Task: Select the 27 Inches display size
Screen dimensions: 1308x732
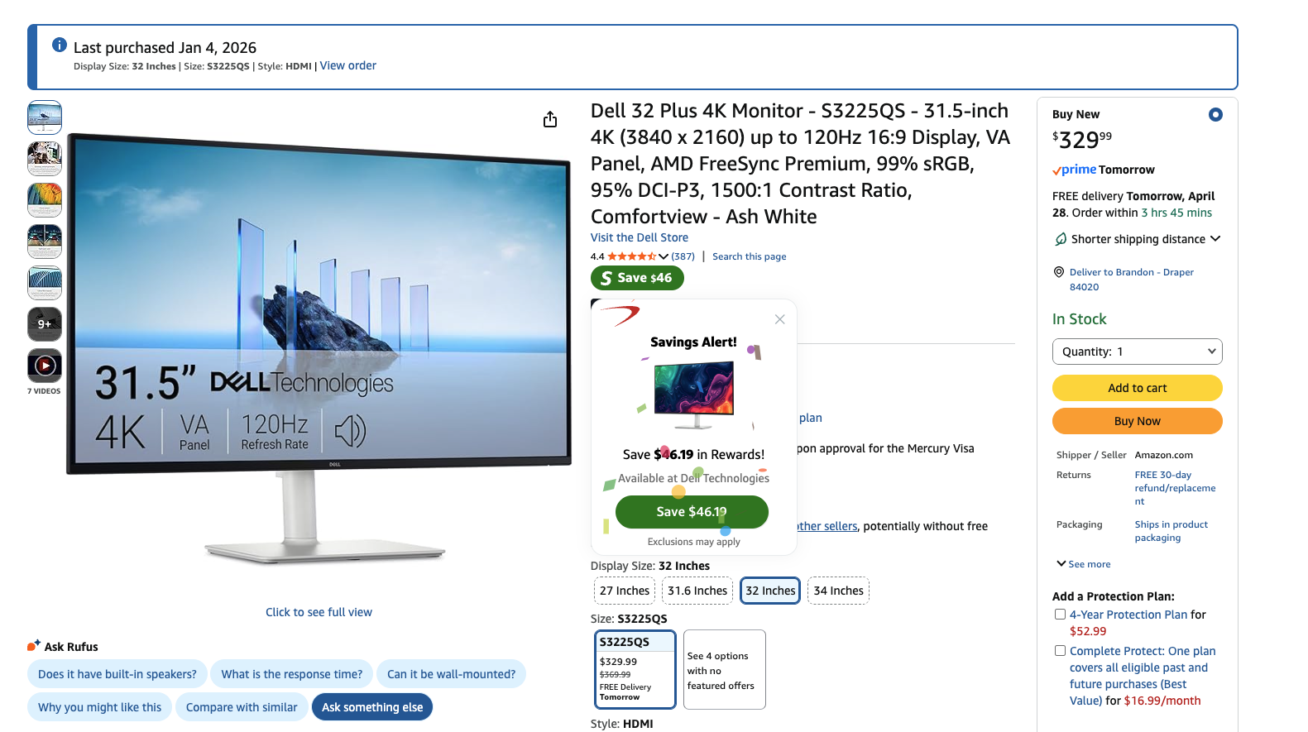Action: pos(625,591)
